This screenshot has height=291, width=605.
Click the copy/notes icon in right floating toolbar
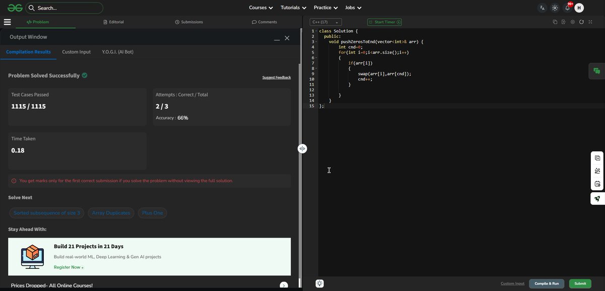pos(597,158)
